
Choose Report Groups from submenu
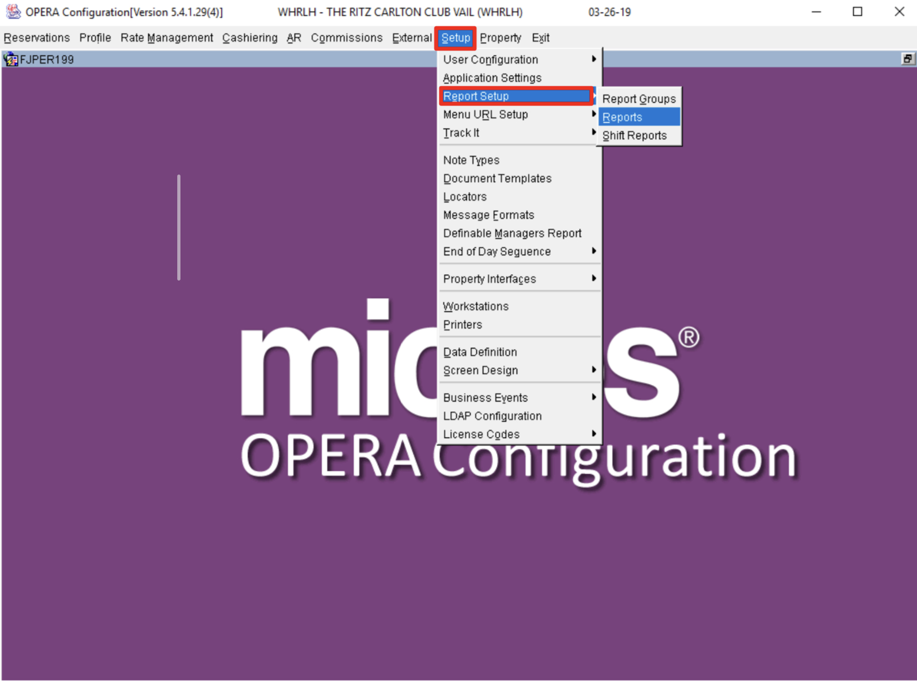click(x=639, y=99)
